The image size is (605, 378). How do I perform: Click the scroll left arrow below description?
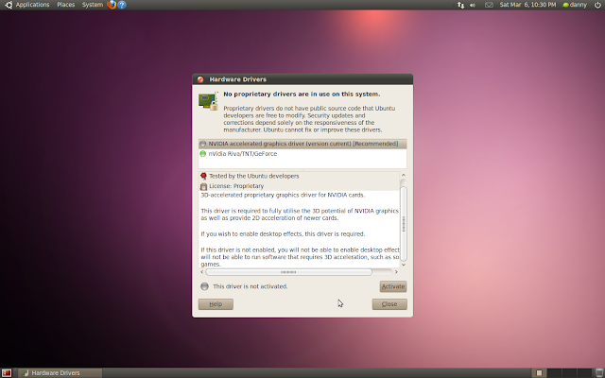tap(201, 272)
